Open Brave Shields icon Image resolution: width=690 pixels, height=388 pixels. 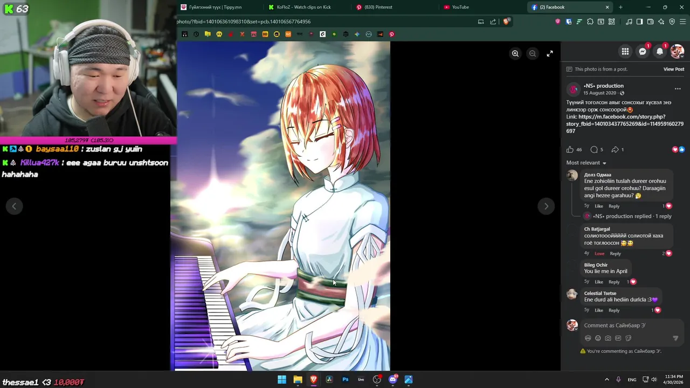click(x=506, y=22)
